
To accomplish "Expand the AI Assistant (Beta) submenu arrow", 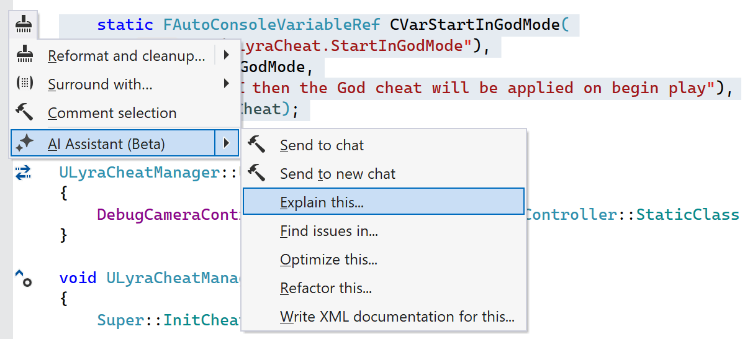I will tap(227, 144).
